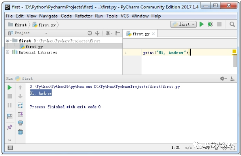Click the scroll from source target icon

pos(90,33)
